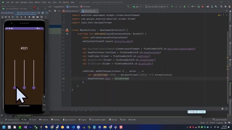Click the emulator Home circle button
232x130 pixels.
click(25, 17)
